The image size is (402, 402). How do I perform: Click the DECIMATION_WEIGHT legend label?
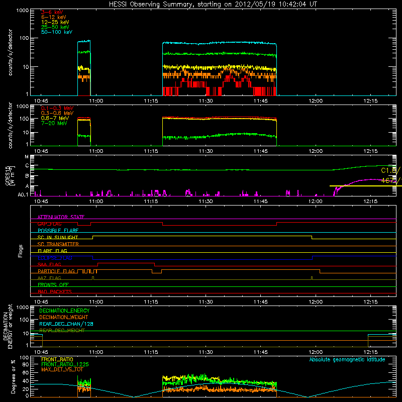point(64,317)
